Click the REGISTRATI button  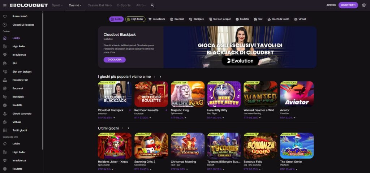coord(348,5)
